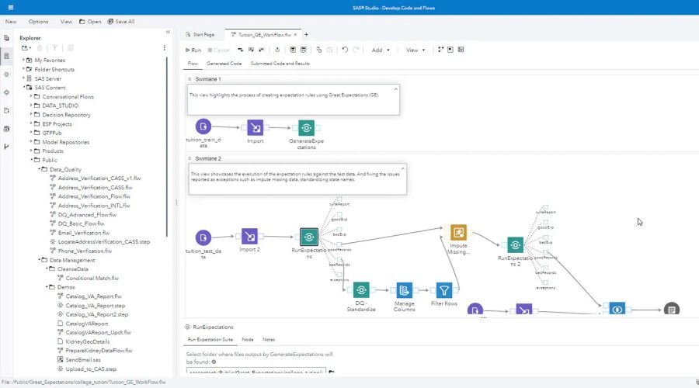699x388 pixels.
Task: Click the undo arrow in flow toolbar
Action: pyautogui.click(x=345, y=50)
